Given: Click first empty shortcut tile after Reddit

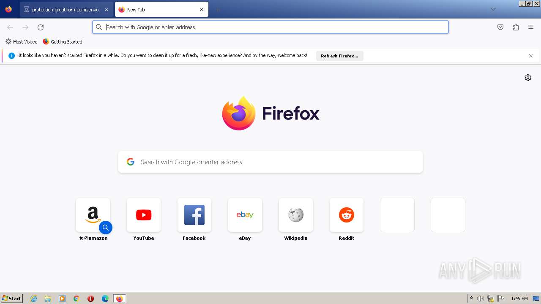Looking at the screenshot, I should click(x=397, y=215).
